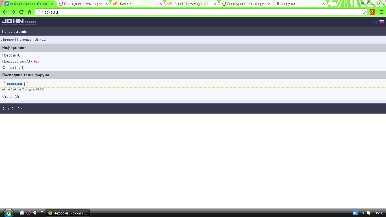Open the Статьи articles link
This screenshot has width=386, height=217.
8,97
